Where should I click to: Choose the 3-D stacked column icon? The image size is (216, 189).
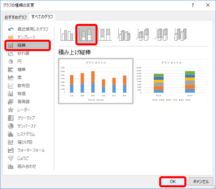(x=143, y=35)
